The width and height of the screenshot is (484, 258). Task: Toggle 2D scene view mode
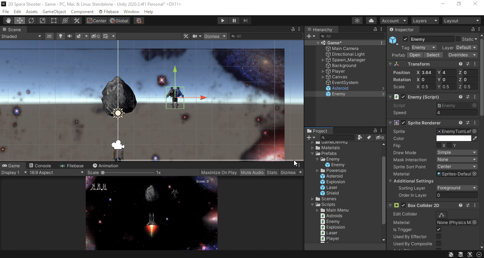coord(49,36)
